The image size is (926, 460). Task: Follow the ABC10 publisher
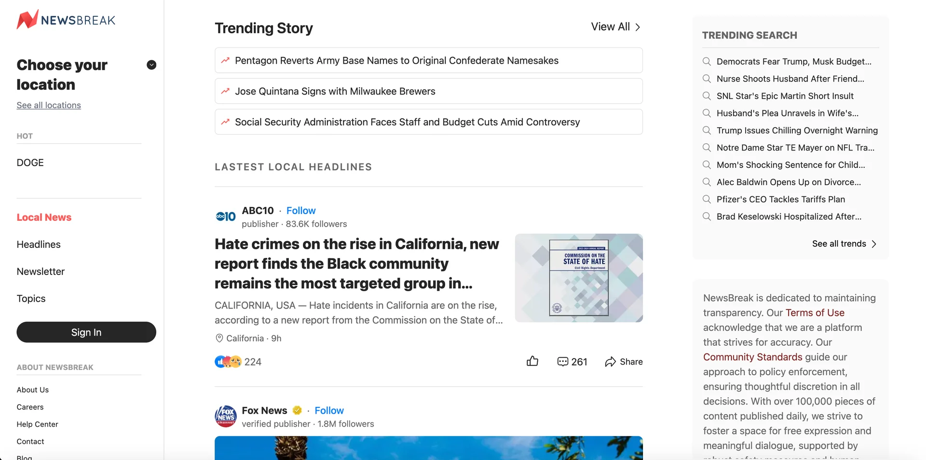point(300,210)
